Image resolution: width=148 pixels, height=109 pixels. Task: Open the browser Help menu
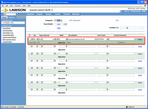pos(29,6)
